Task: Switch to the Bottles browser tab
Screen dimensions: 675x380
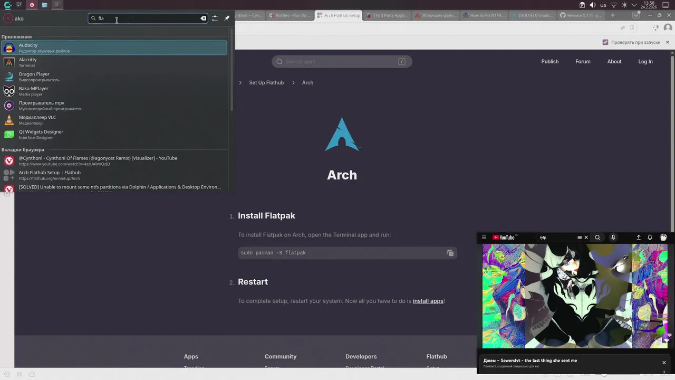Action: pyautogui.click(x=290, y=15)
